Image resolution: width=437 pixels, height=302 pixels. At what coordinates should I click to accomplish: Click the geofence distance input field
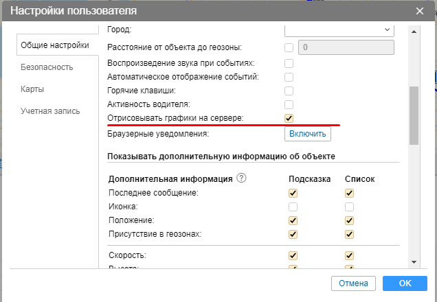(346, 47)
